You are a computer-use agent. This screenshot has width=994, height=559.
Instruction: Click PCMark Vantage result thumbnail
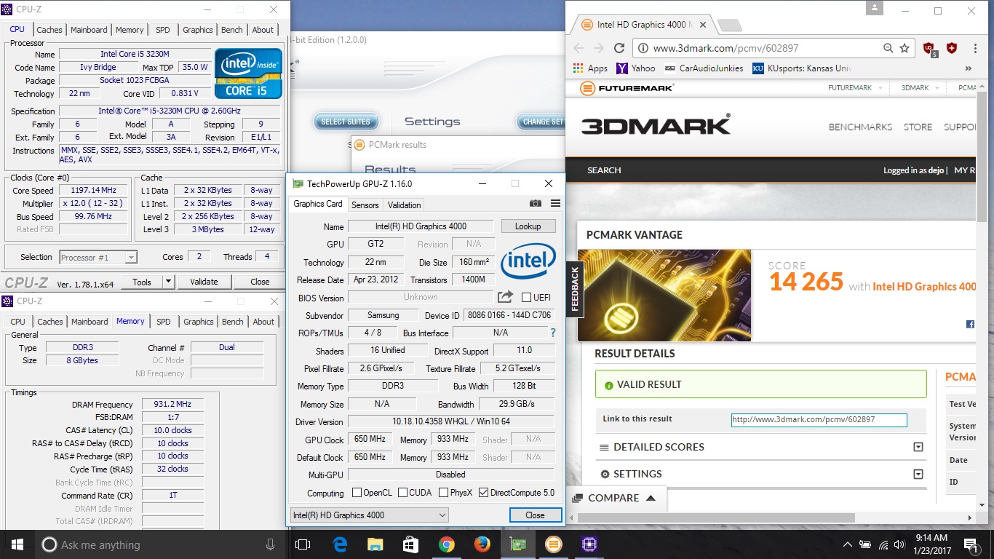(664, 296)
